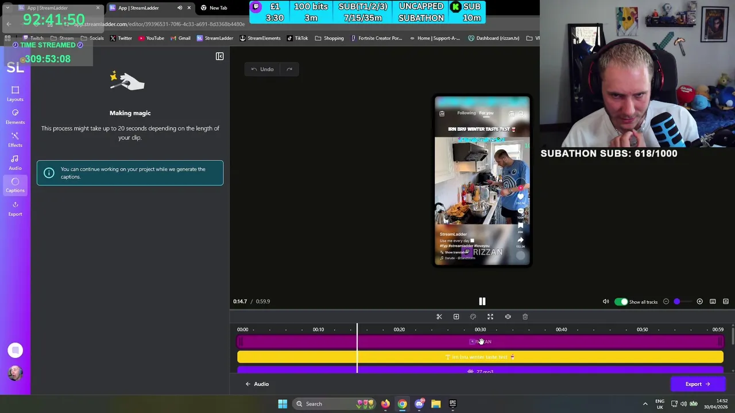Open Windows Start menu
This screenshot has height=413, width=735.
coord(283,404)
